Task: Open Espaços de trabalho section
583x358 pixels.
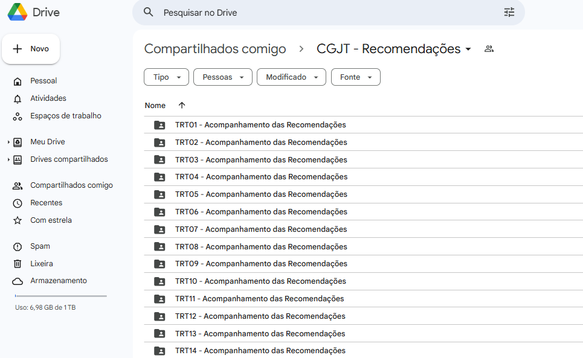Action: 65,116
